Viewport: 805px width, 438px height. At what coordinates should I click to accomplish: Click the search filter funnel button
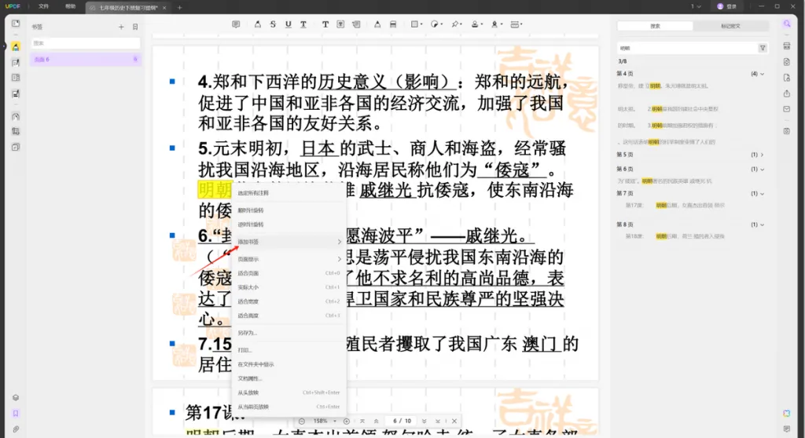click(763, 48)
